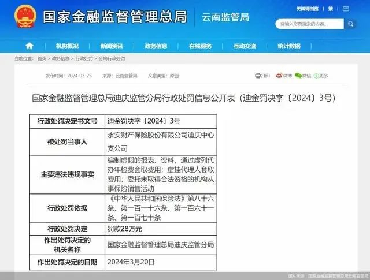
Task: Open the 新闻资讯 menu
Action: (112, 46)
